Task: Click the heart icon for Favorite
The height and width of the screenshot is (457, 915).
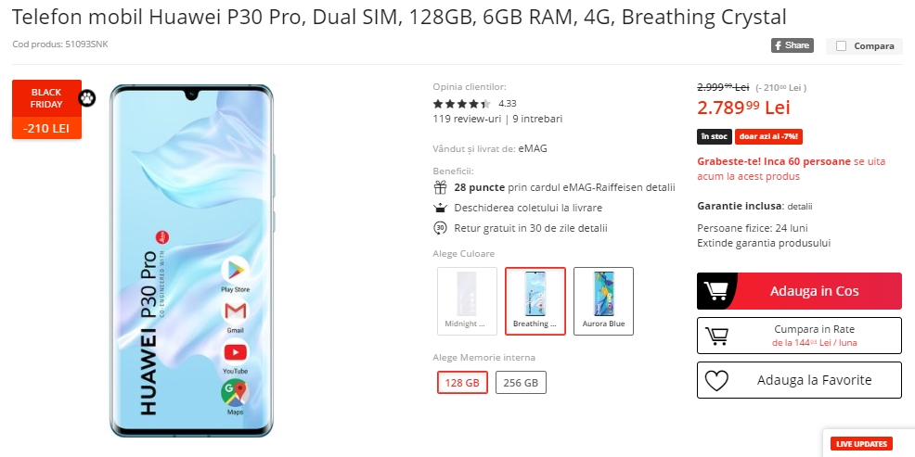Action: (716, 381)
